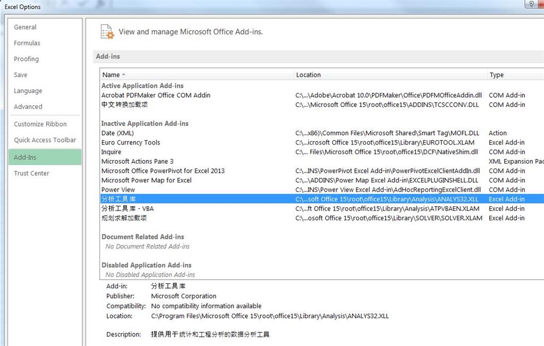Select Acrobat PDFMaker Office COM Addin row
Image resolution: width=544 pixels, height=346 pixels.
tap(322, 95)
